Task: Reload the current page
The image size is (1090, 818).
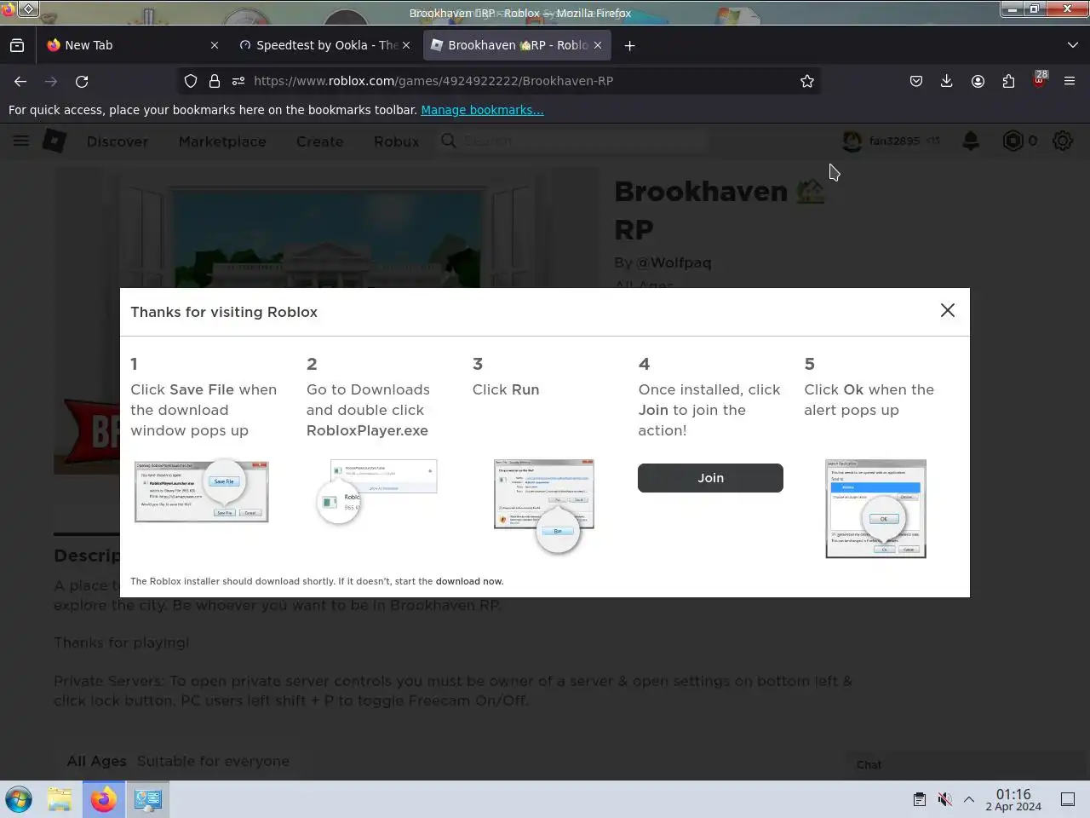Action: coord(82,81)
